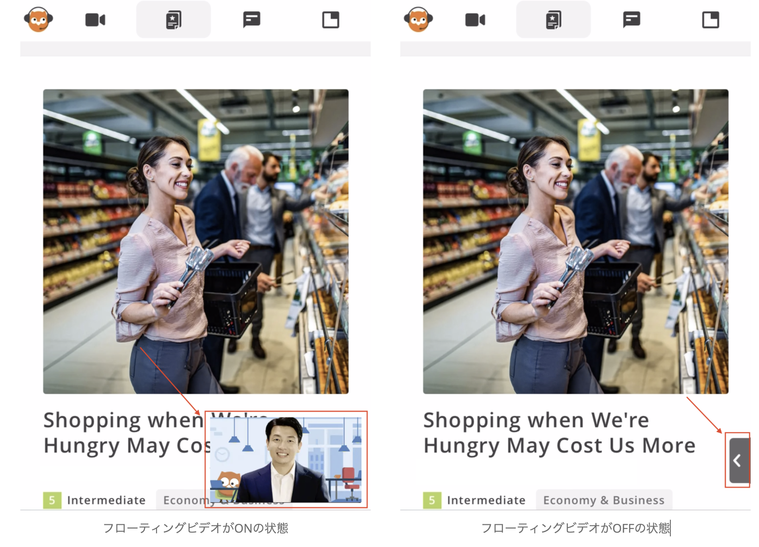Click the supermarket photo in left panel

pos(196,241)
